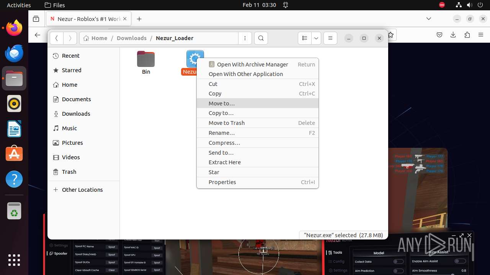Open Other Locations in sidebar
Image resolution: width=490 pixels, height=275 pixels.
(83, 190)
